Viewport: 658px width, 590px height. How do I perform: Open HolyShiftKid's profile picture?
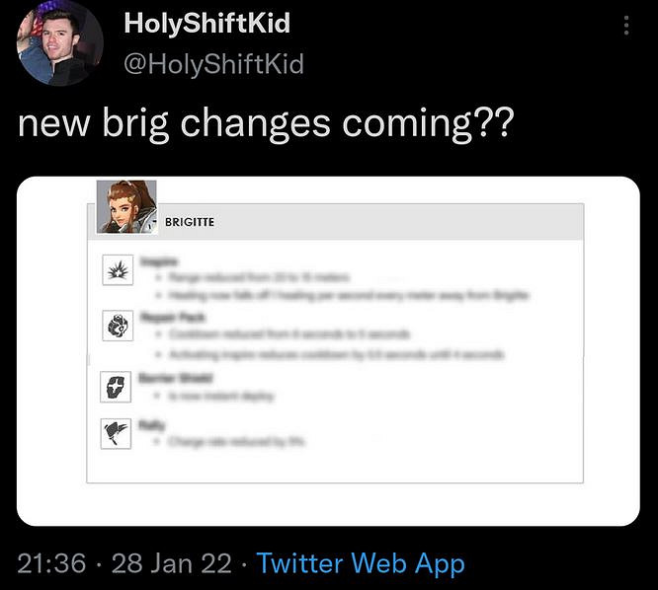pyautogui.click(x=59, y=43)
